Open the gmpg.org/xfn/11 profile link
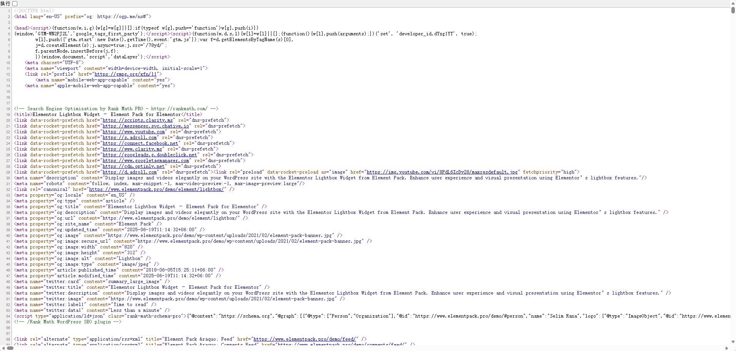The height and width of the screenshot is (351, 736). (127, 74)
